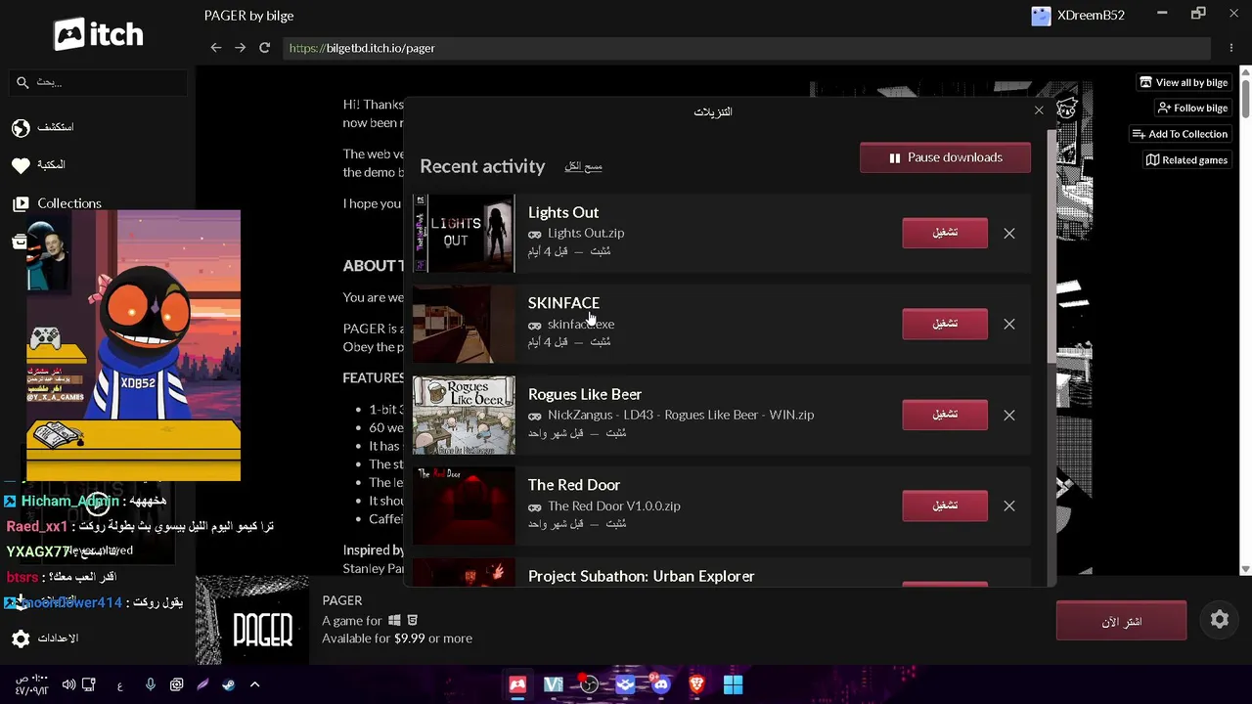
Task: Open the Lights Out title
Action: [x=563, y=212]
